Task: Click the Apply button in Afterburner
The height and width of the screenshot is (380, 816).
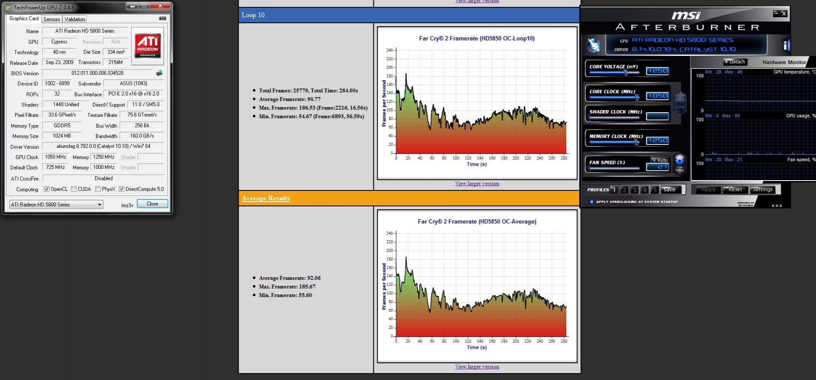Action: point(708,190)
